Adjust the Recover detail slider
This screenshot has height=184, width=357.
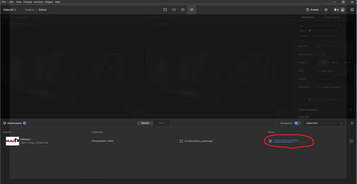click(323, 54)
